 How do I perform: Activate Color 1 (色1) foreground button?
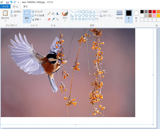pyautogui.click(x=129, y=16)
